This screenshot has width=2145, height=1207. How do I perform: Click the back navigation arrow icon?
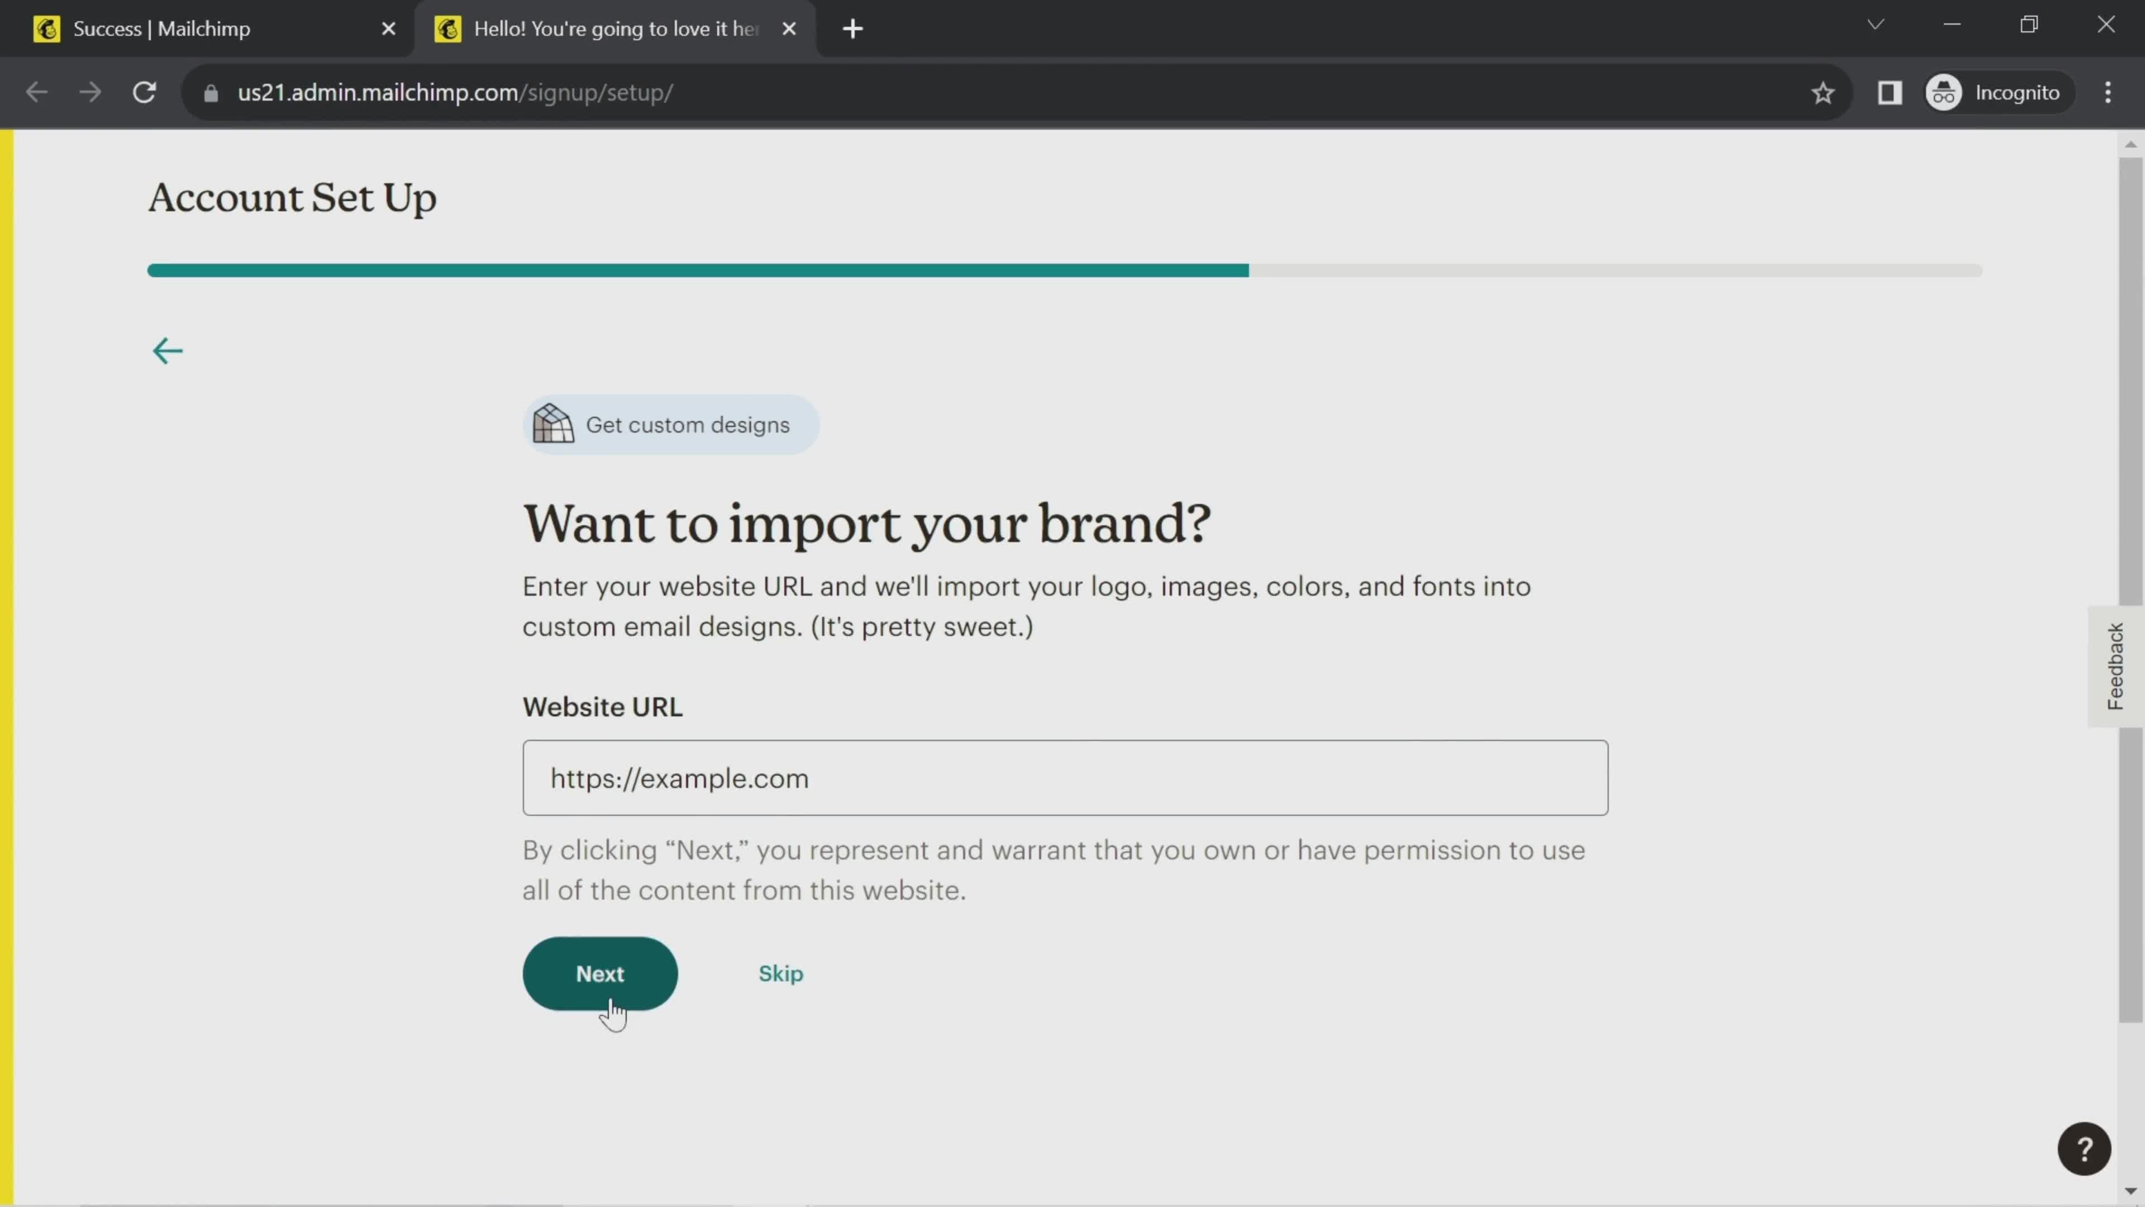[169, 351]
